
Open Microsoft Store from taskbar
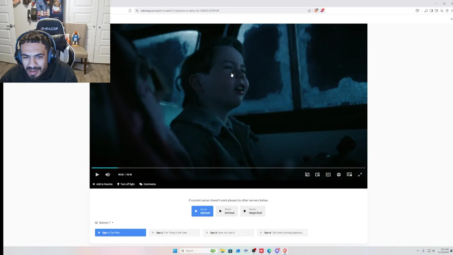pos(230,251)
